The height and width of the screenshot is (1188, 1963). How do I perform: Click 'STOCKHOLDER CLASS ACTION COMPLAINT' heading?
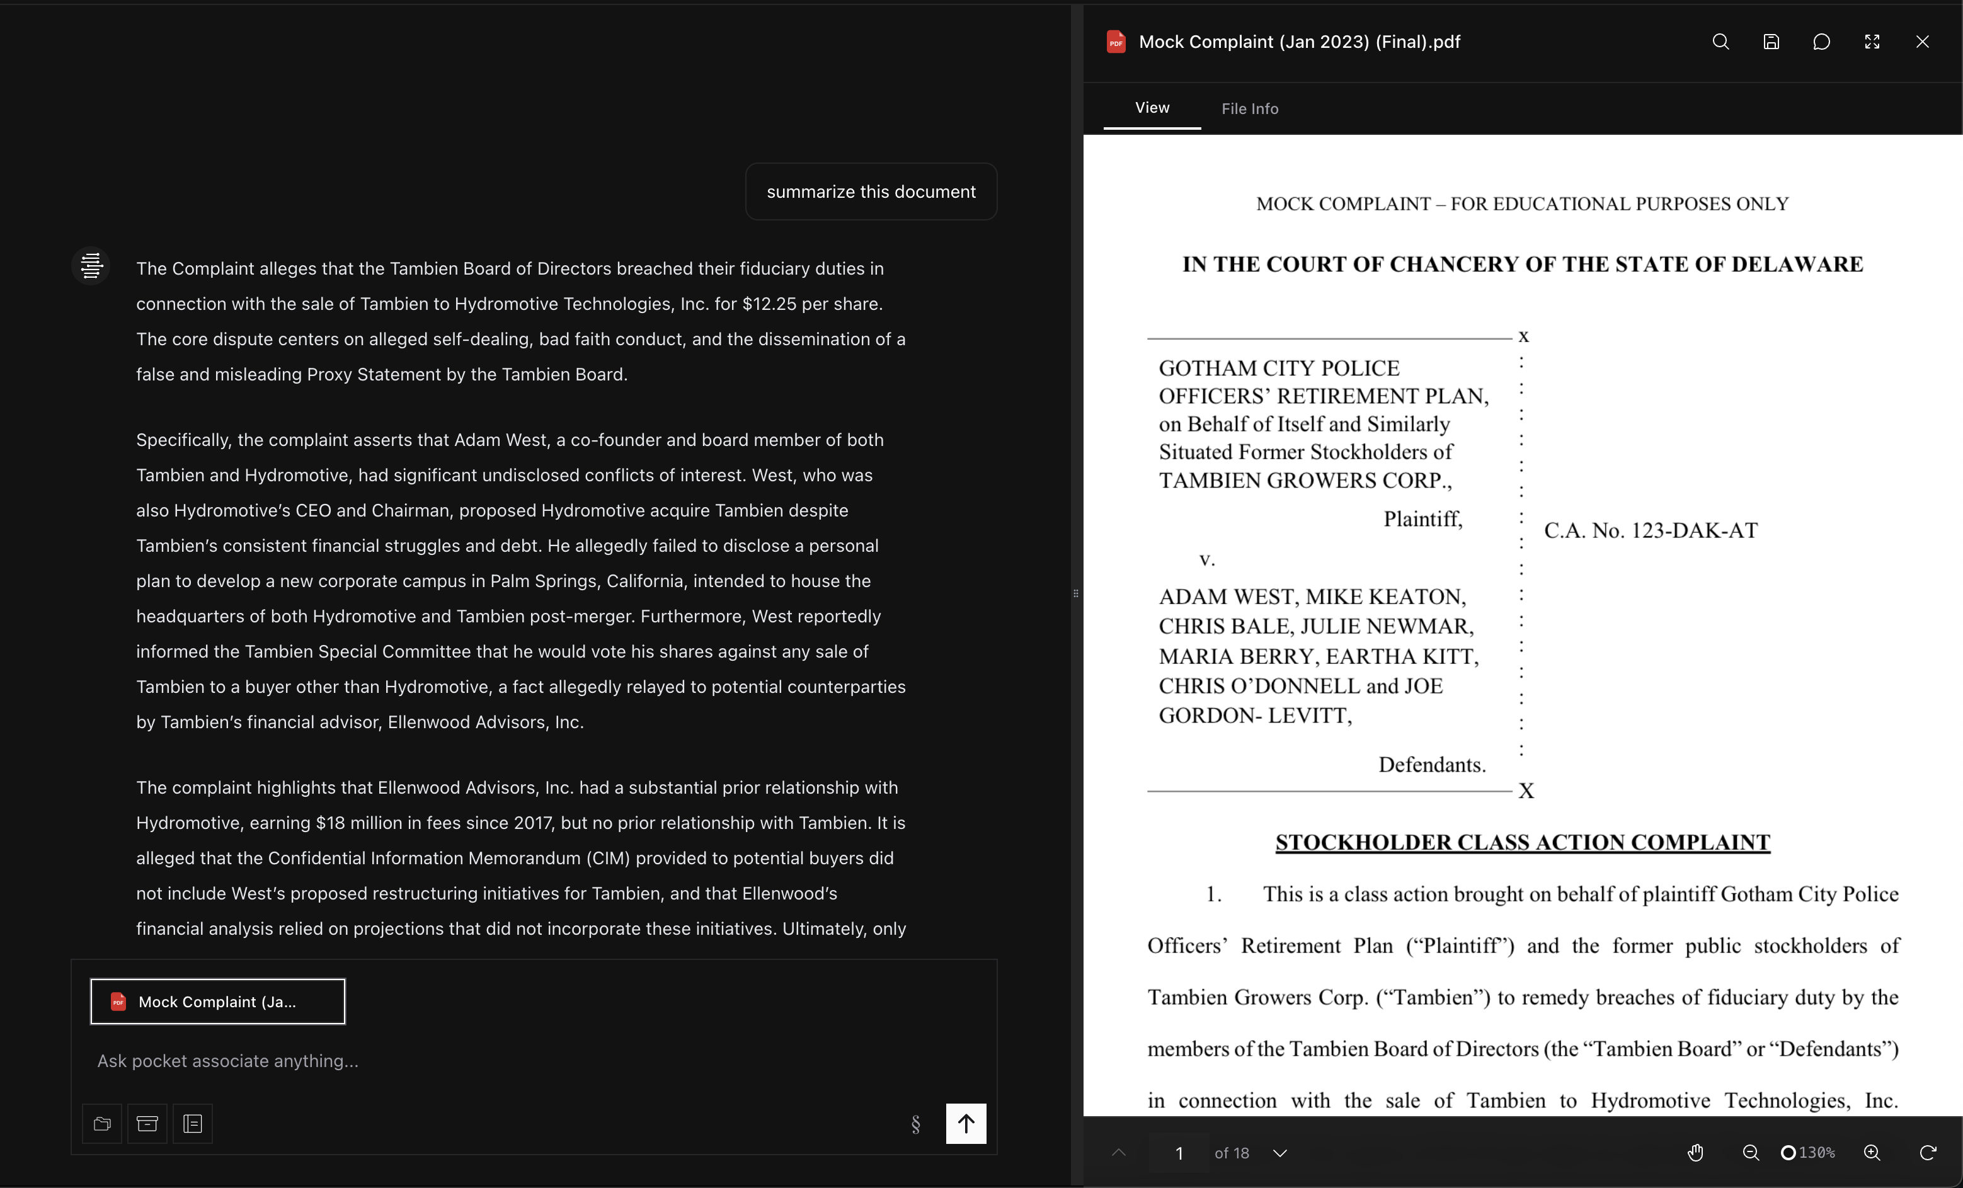[x=1523, y=842]
